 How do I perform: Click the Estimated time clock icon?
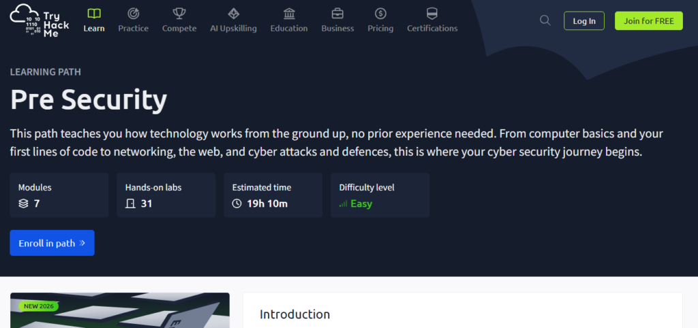pyautogui.click(x=237, y=204)
